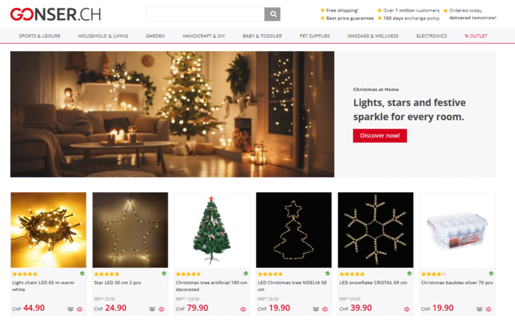Screen dimensions: 515x322
Task: Click eye icon on Christmas tree artificial 180 cm
Action: pyautogui.click(x=243, y=309)
